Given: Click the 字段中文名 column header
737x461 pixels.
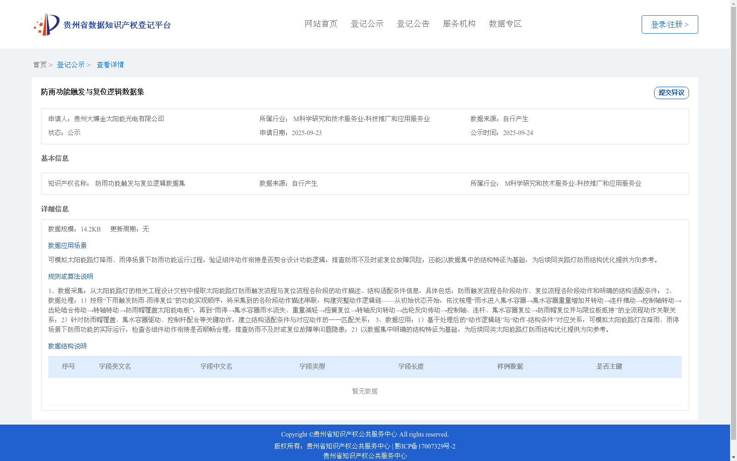Looking at the screenshot, I should coord(216,366).
